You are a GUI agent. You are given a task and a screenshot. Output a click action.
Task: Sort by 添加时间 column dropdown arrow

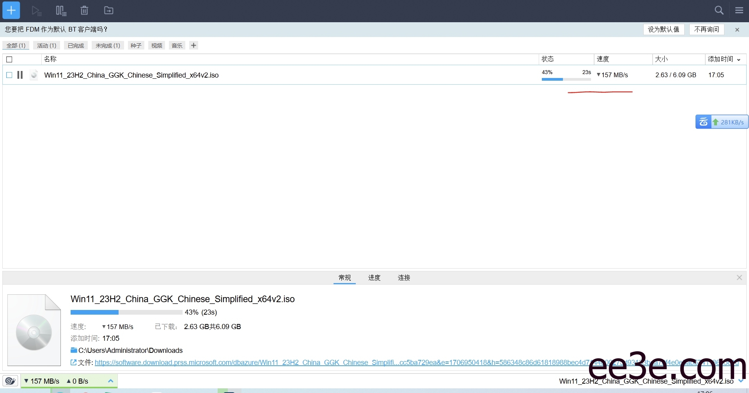point(739,60)
